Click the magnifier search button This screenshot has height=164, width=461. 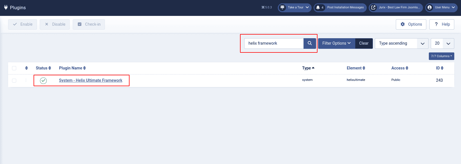pos(310,43)
